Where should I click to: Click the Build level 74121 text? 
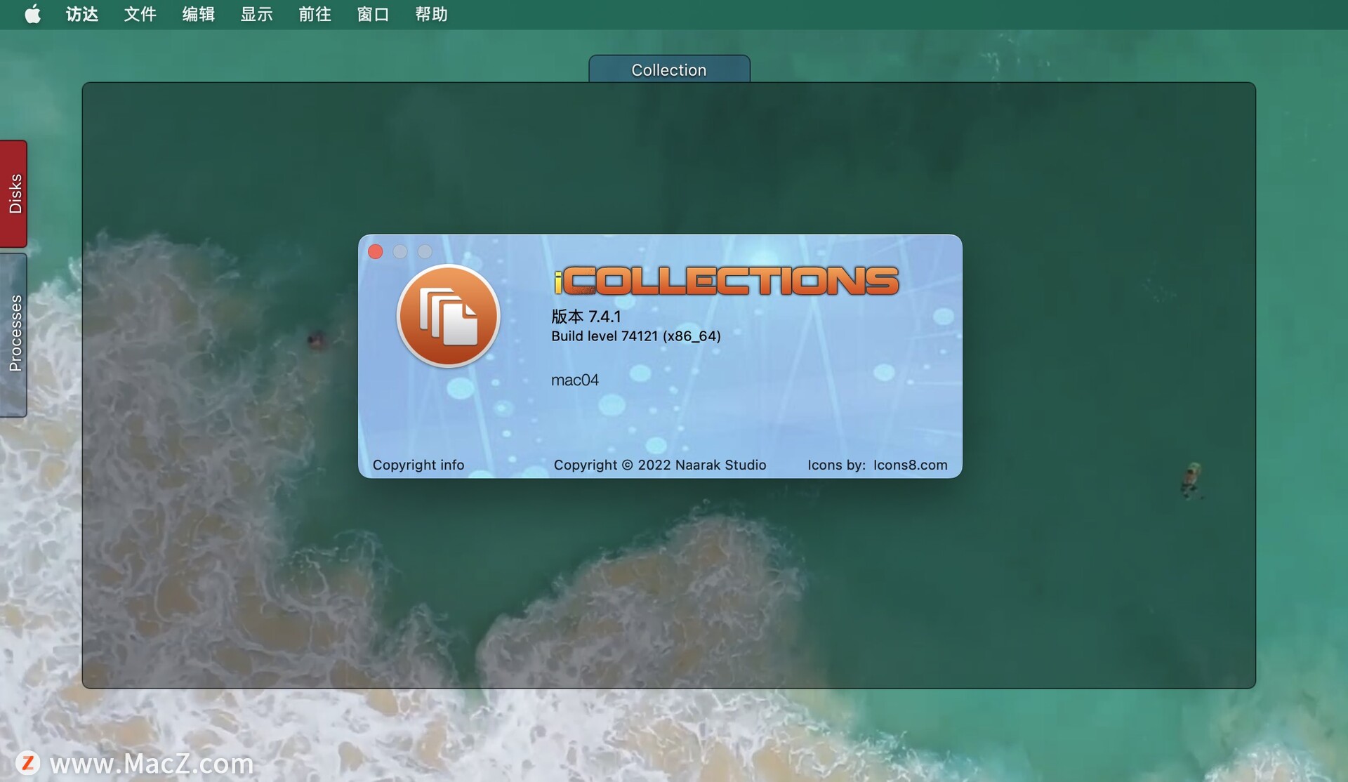tap(636, 336)
